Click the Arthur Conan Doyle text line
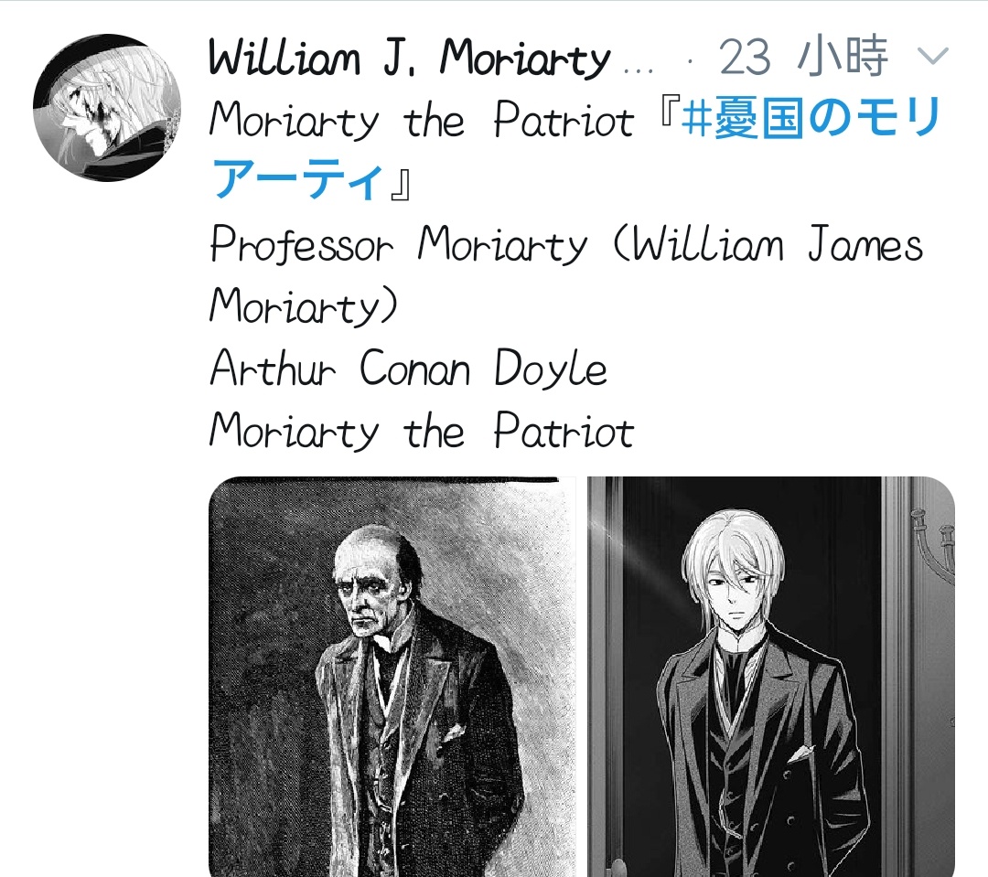Screen dimensions: 988x877 [x=408, y=369]
